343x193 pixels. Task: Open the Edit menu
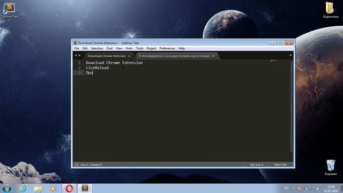[85, 48]
